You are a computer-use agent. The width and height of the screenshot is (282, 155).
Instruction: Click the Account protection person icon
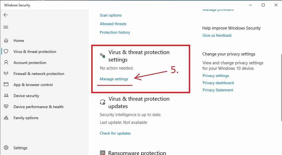point(6,62)
